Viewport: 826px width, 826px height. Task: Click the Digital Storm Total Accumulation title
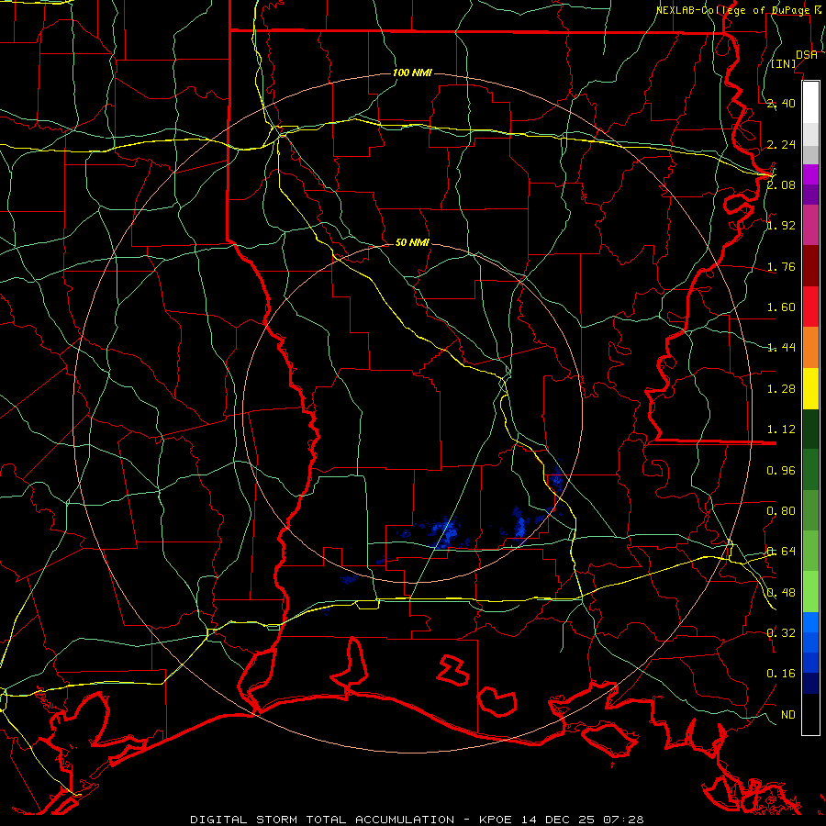coord(322,820)
